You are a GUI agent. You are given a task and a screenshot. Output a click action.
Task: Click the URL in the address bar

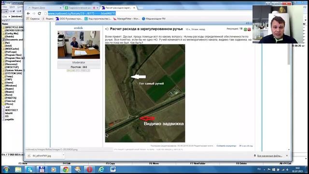pos(82,14)
